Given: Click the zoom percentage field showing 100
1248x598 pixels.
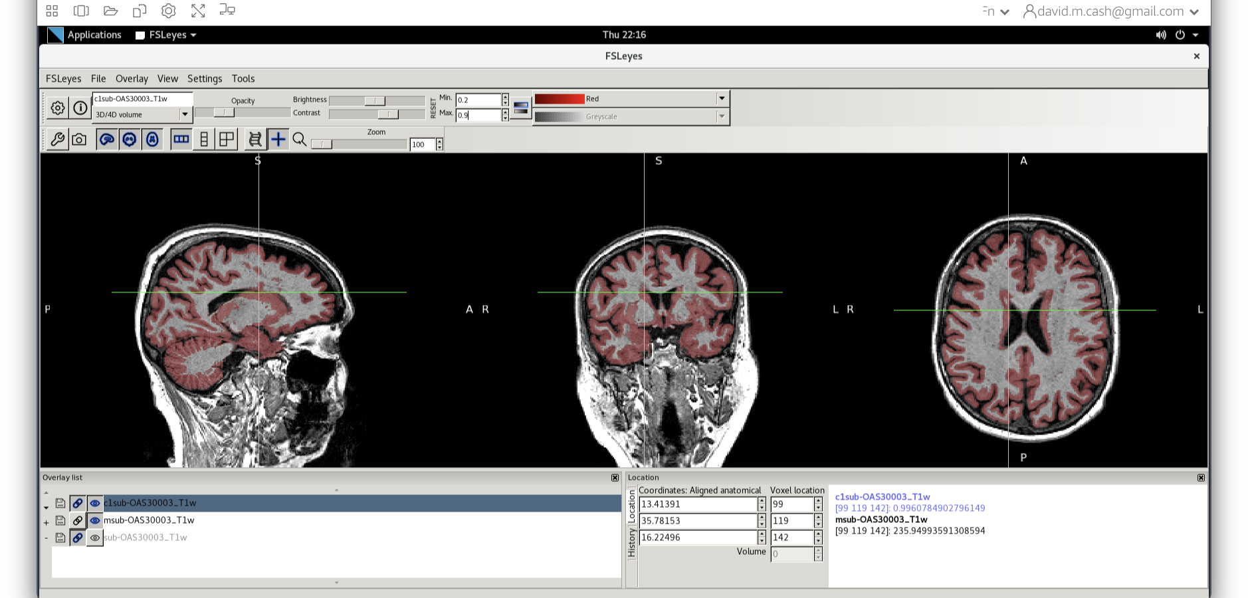Looking at the screenshot, I should tap(423, 144).
